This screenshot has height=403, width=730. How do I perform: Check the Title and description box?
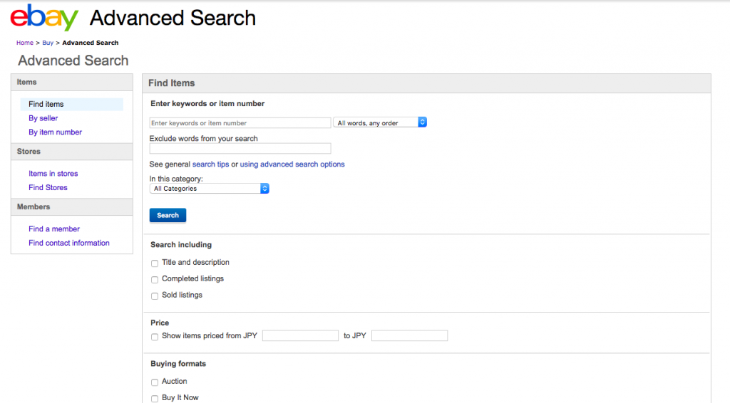coord(155,263)
